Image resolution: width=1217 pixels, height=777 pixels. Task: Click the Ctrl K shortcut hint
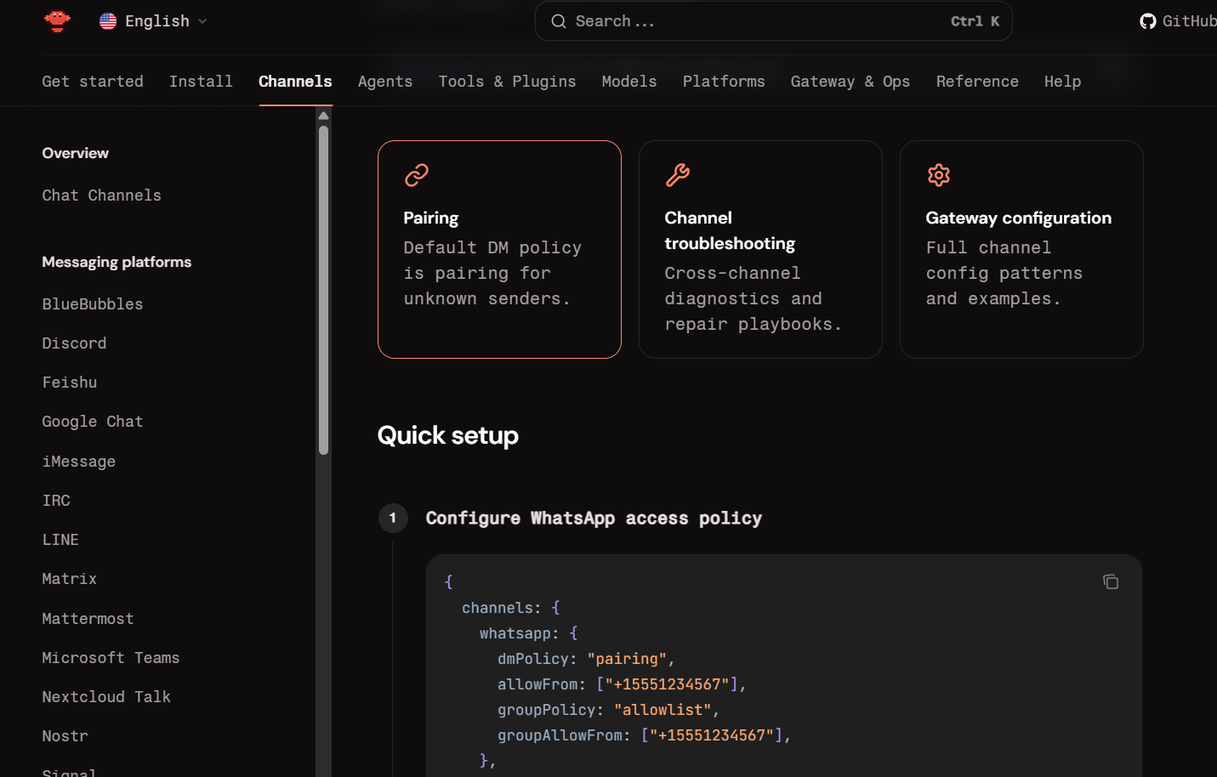point(975,21)
